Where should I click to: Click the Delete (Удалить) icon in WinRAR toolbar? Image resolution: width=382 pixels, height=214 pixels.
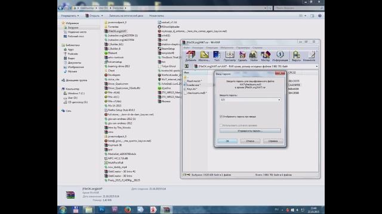tap(242, 56)
